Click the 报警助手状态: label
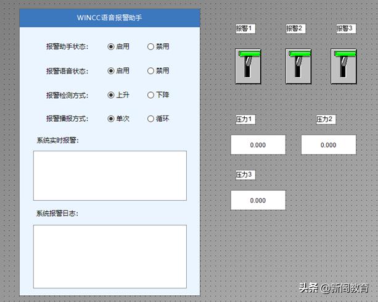378x302 pixels. (x=67, y=46)
